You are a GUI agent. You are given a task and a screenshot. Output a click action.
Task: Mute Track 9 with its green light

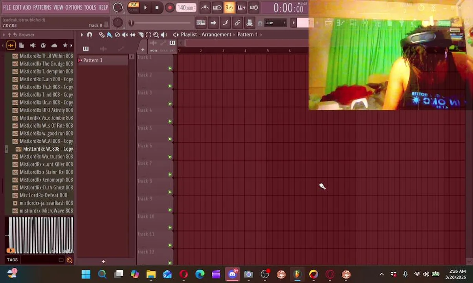[170, 210]
